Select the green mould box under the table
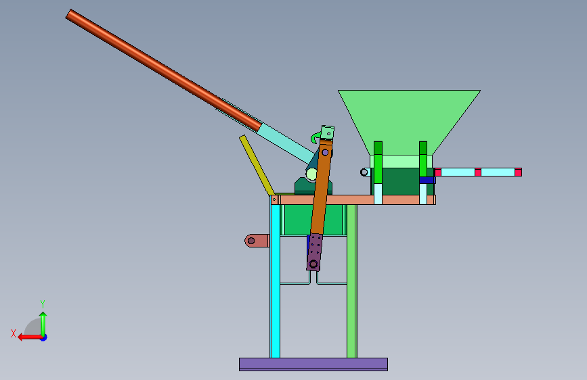This screenshot has width=587, height=380. [x=297, y=220]
